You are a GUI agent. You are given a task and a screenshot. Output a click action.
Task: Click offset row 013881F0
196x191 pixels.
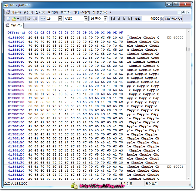[x=16, y=162]
